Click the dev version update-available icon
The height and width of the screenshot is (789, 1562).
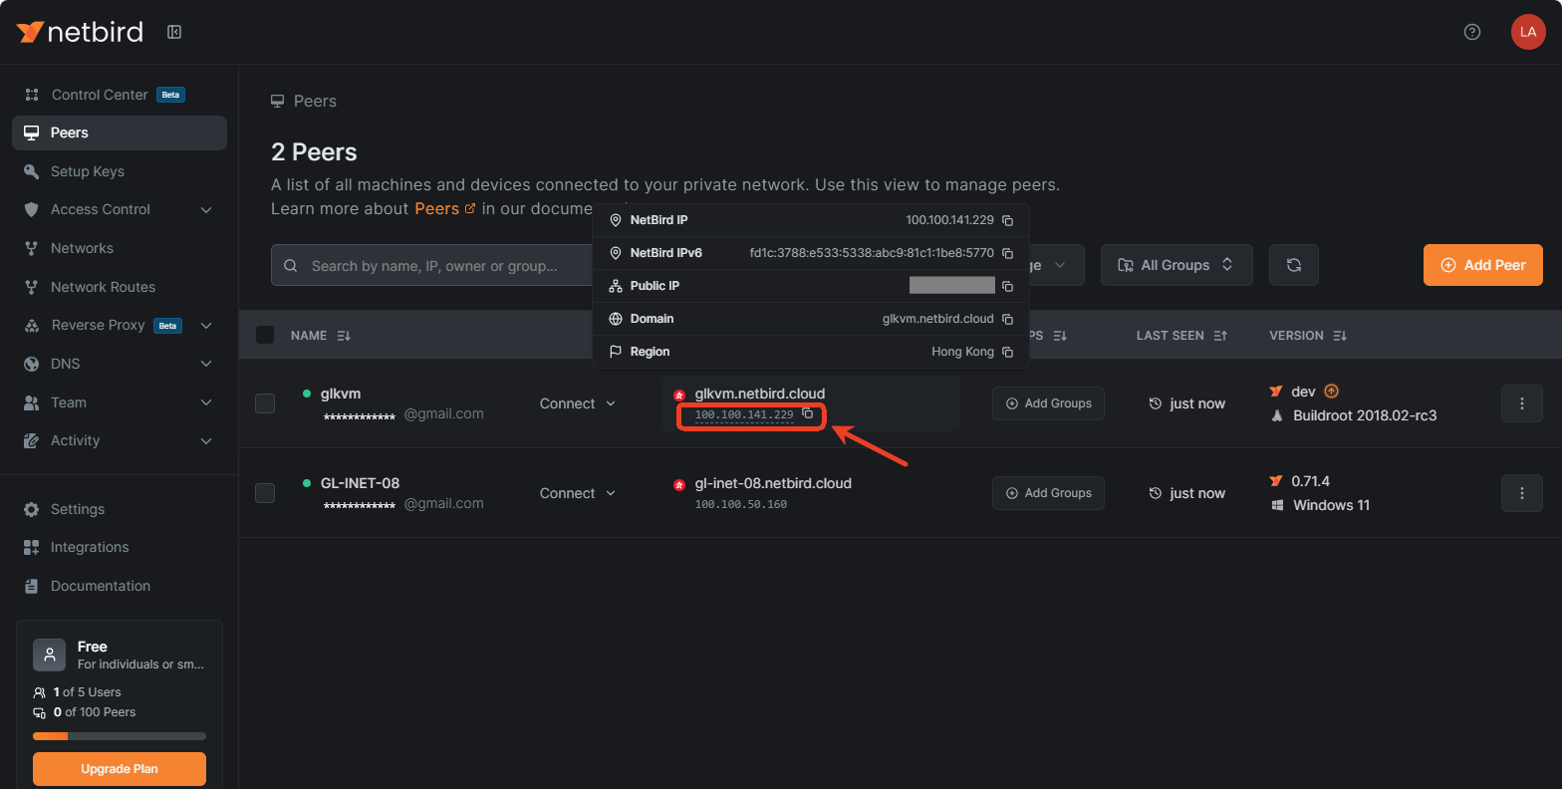pyautogui.click(x=1331, y=392)
